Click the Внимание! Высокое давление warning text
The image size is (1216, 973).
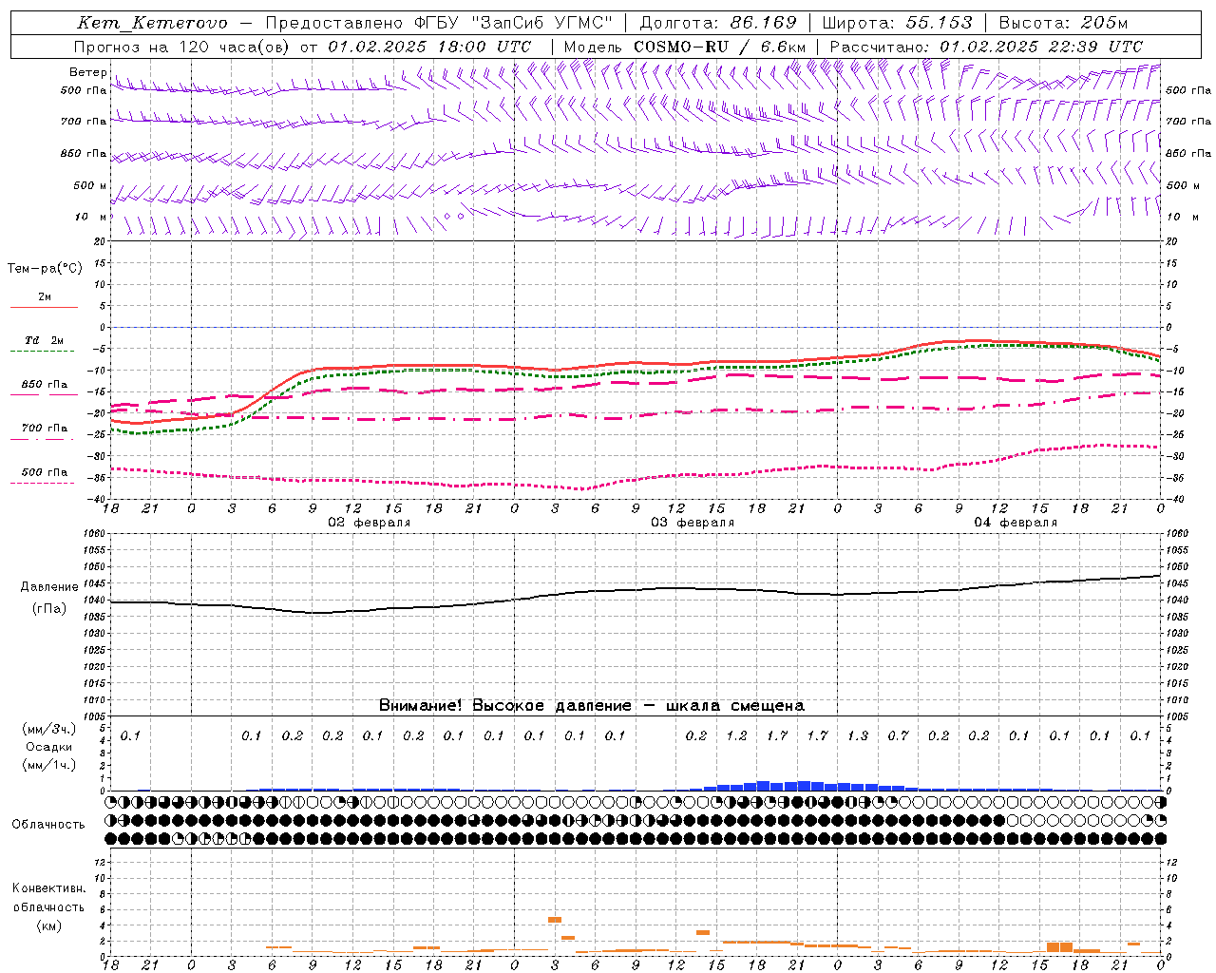tap(592, 706)
